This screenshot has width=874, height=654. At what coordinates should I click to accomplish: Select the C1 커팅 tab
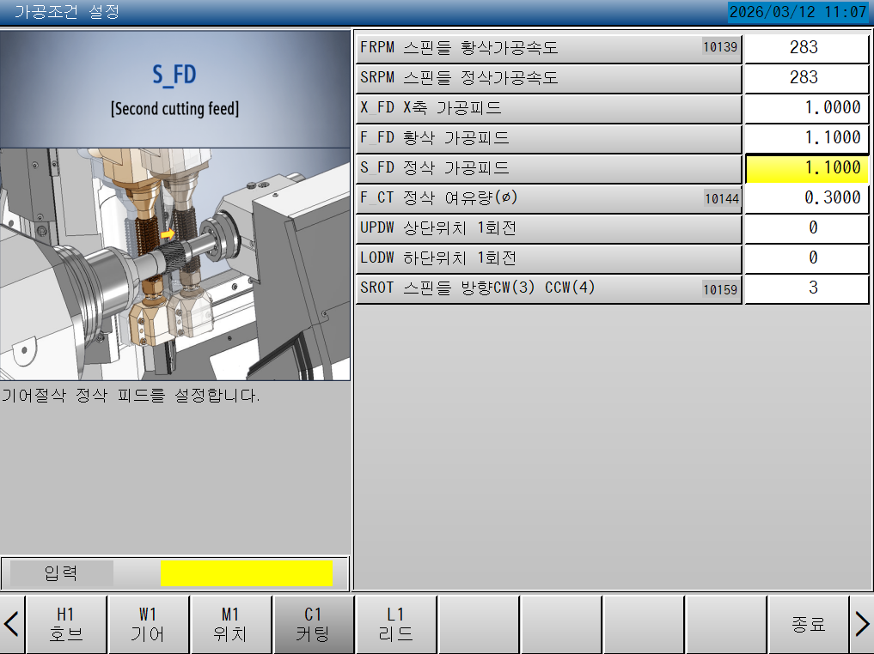pyautogui.click(x=314, y=624)
